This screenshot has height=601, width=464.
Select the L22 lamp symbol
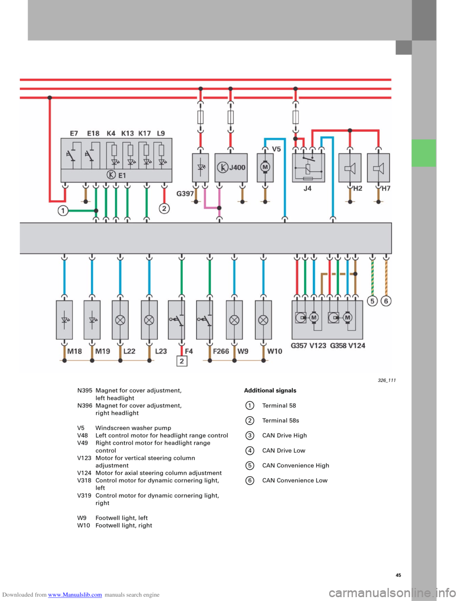120,320
